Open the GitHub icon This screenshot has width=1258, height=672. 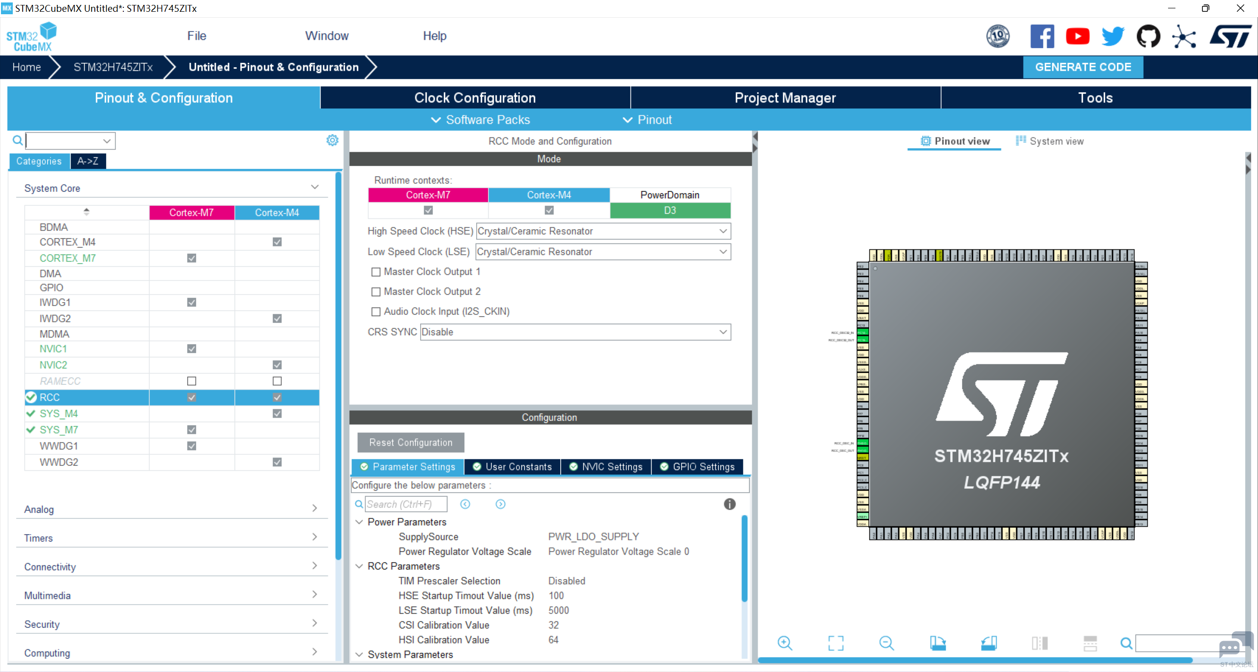[1148, 36]
